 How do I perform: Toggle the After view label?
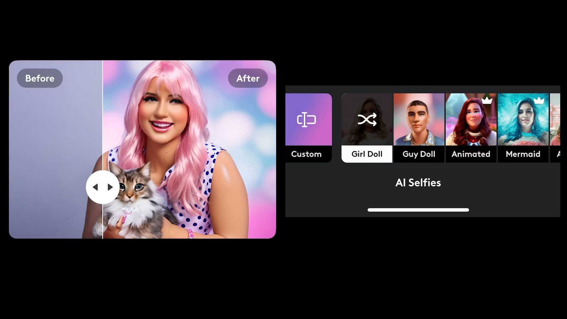(248, 78)
